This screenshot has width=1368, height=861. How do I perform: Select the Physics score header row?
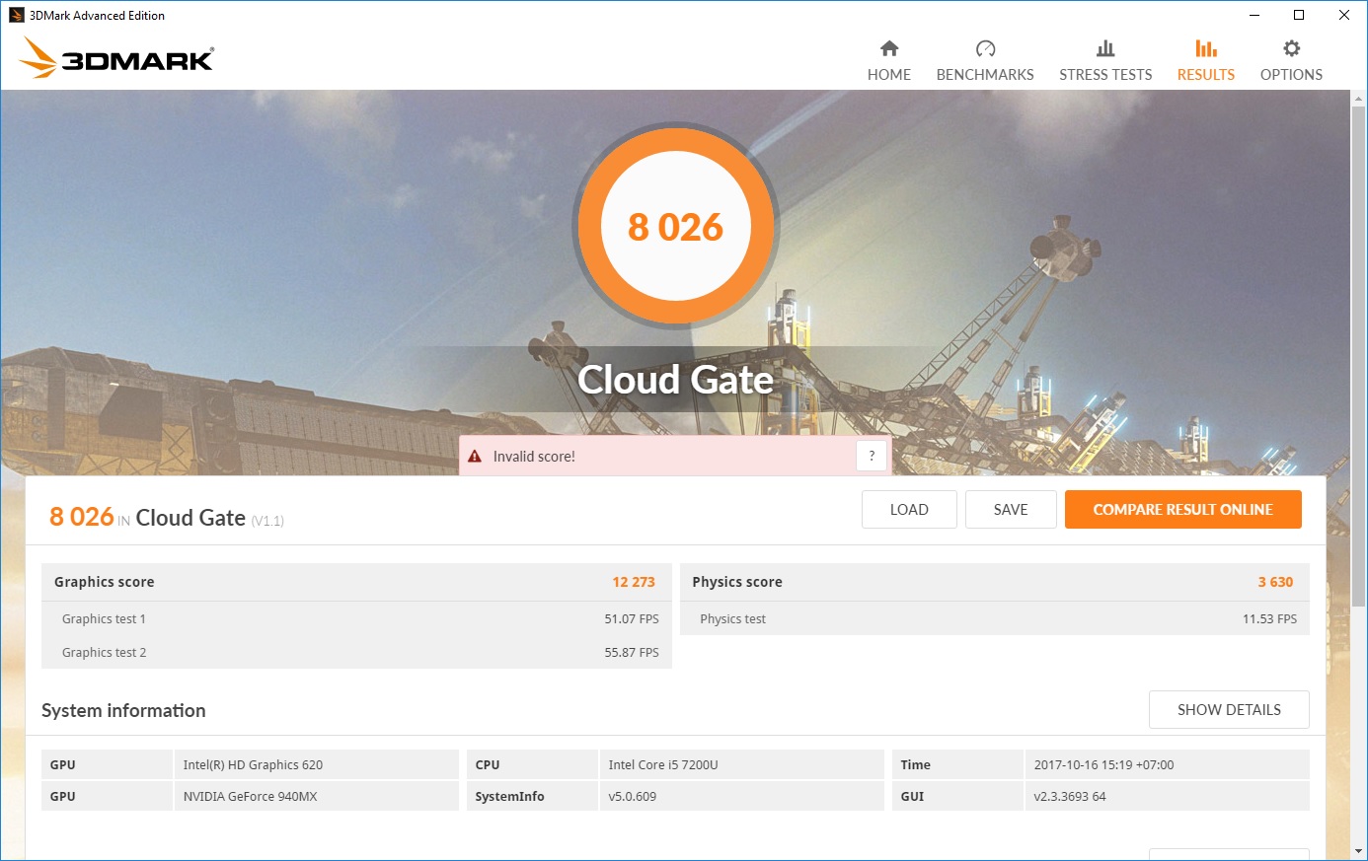(x=994, y=582)
